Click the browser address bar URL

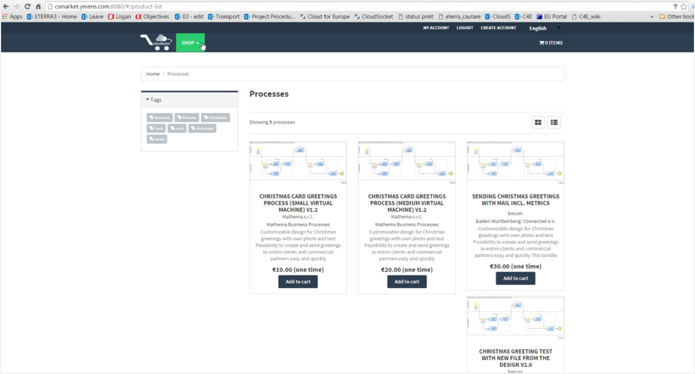click(109, 6)
